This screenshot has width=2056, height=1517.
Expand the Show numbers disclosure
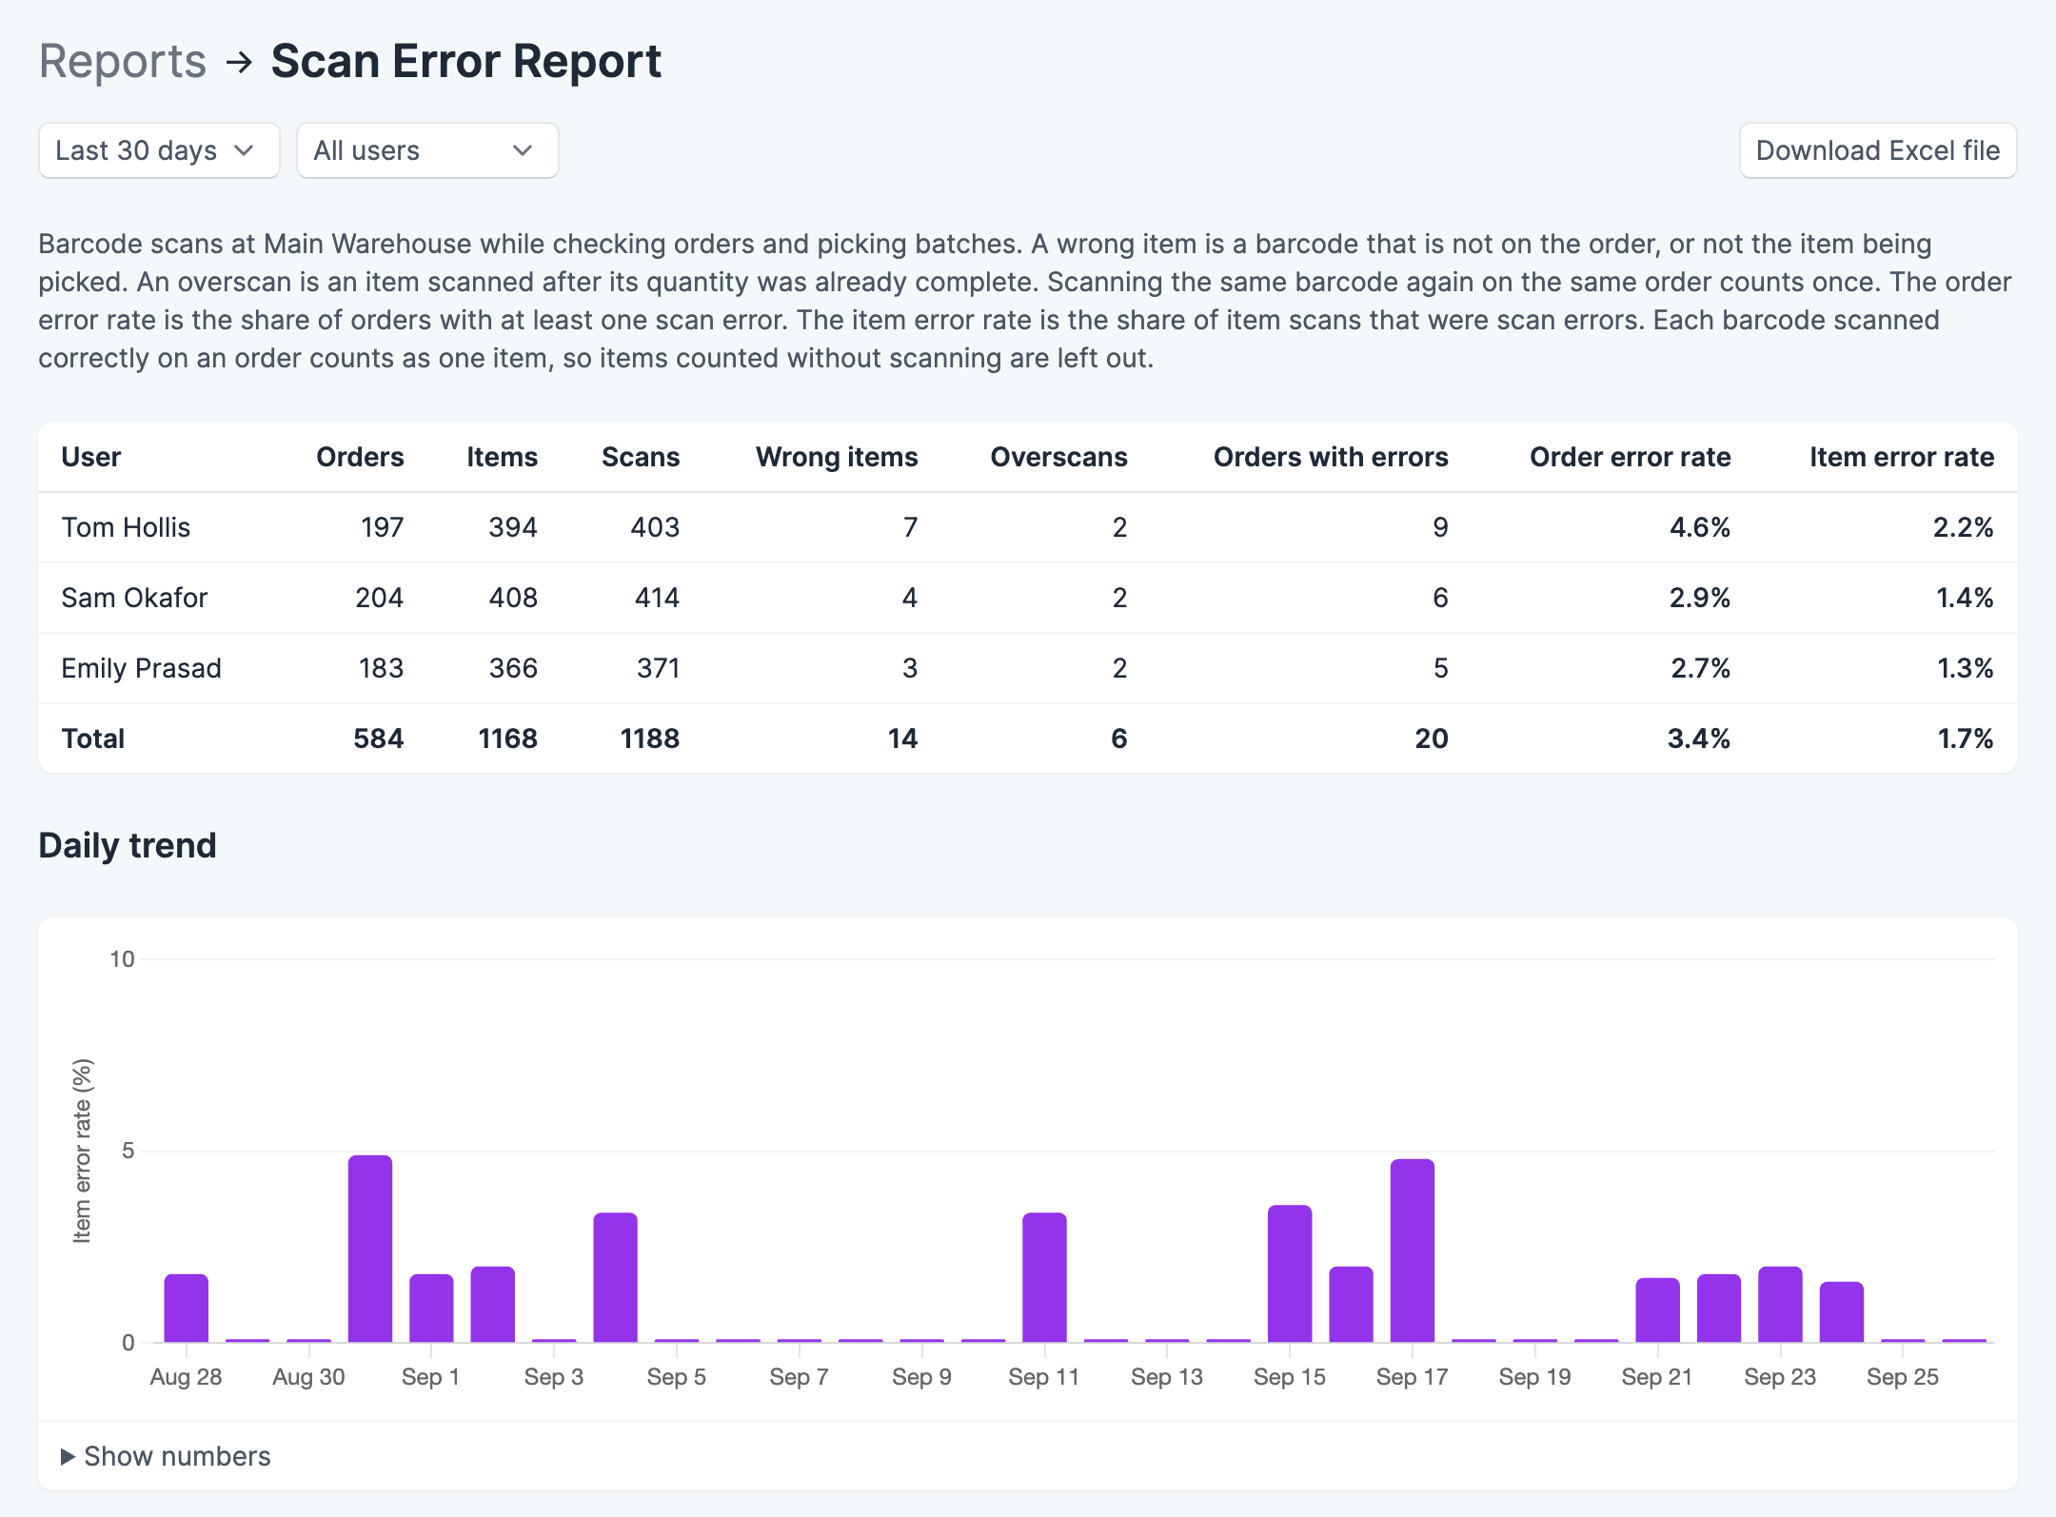point(166,1456)
